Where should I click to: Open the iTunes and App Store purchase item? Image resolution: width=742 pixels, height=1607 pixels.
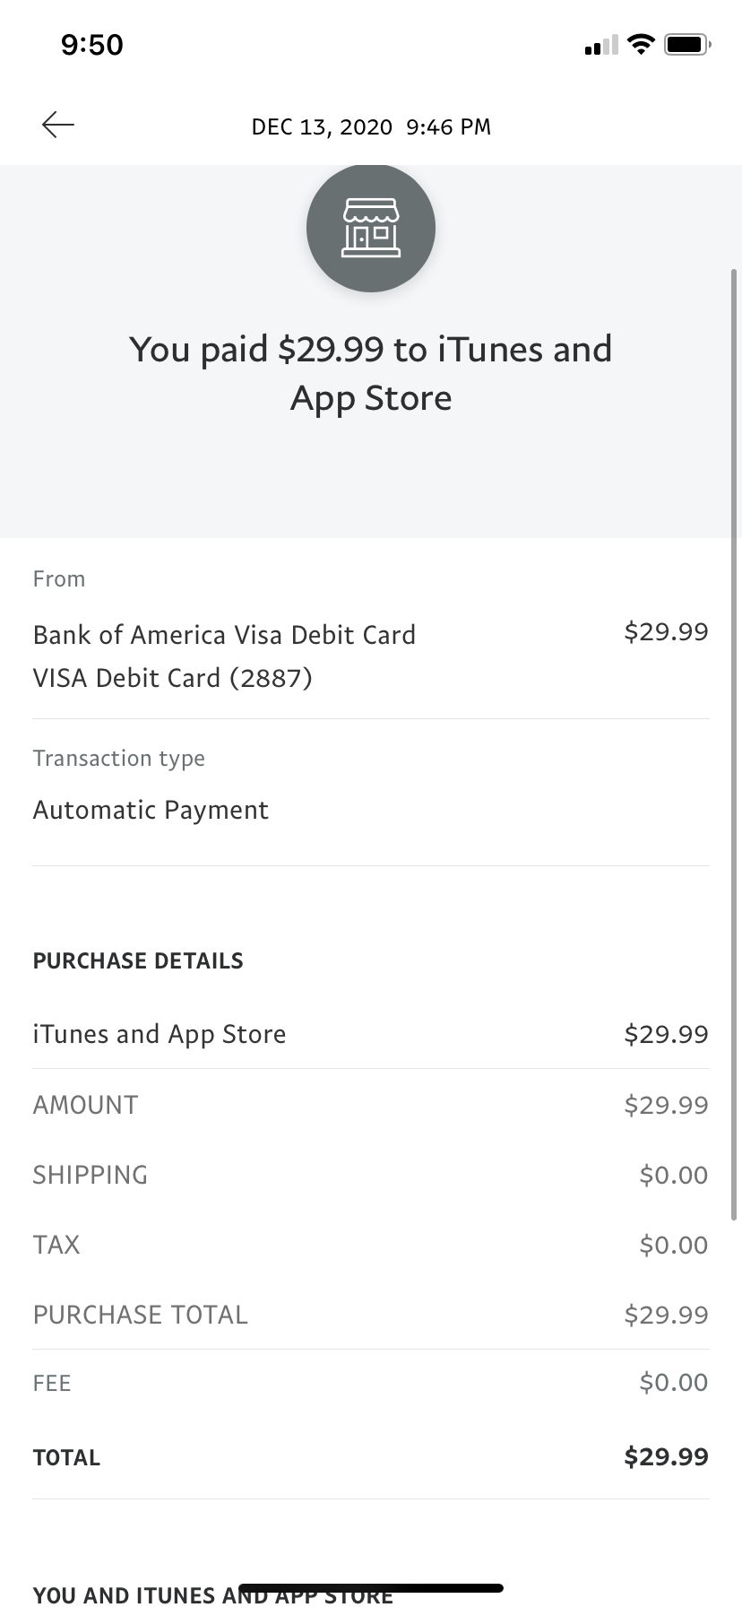tap(371, 1034)
